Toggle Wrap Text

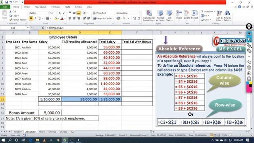99,13
